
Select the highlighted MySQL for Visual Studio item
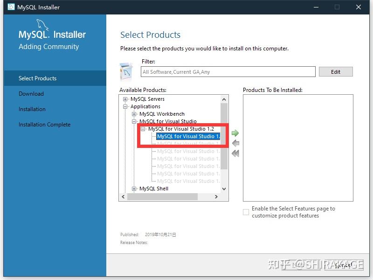(x=188, y=136)
